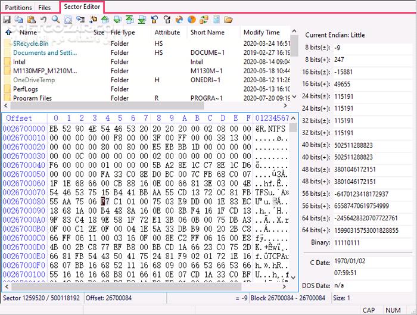
Task: Click the Sector 1259520 / 500118192 status field
Action: point(41,298)
